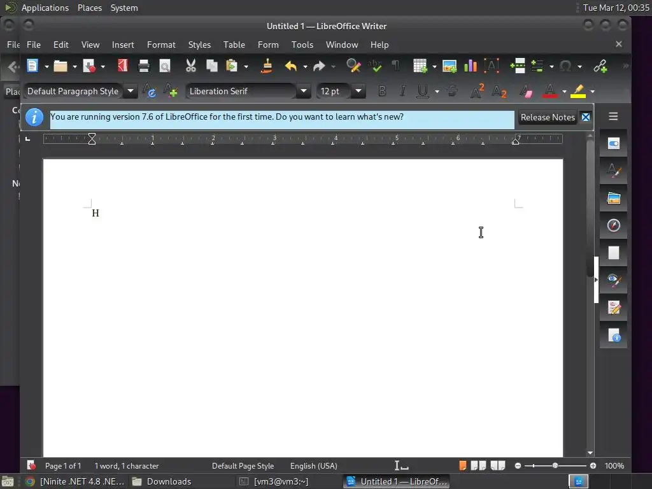Screen dimensions: 652x489
Task: Click the Open folder icon
Action: [60, 66]
